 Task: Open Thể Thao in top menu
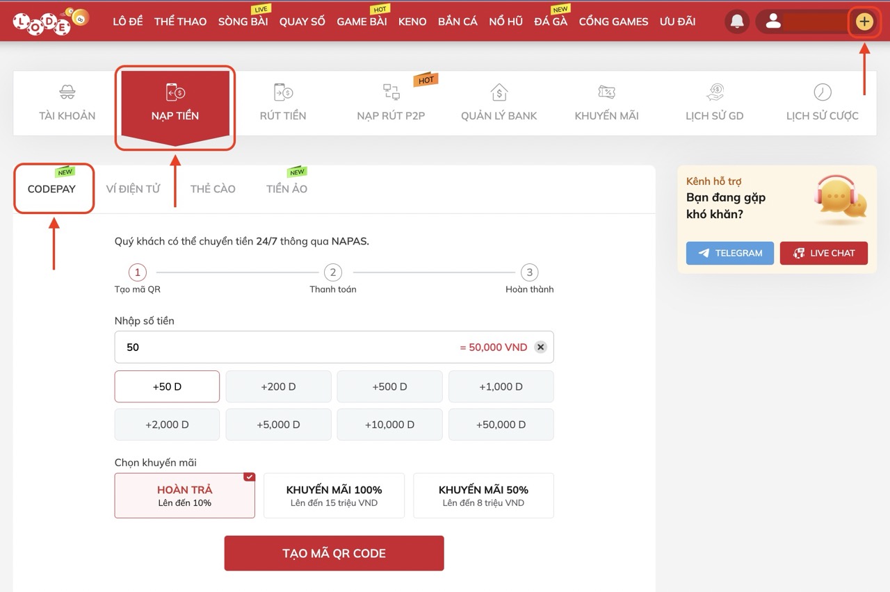[x=180, y=22]
